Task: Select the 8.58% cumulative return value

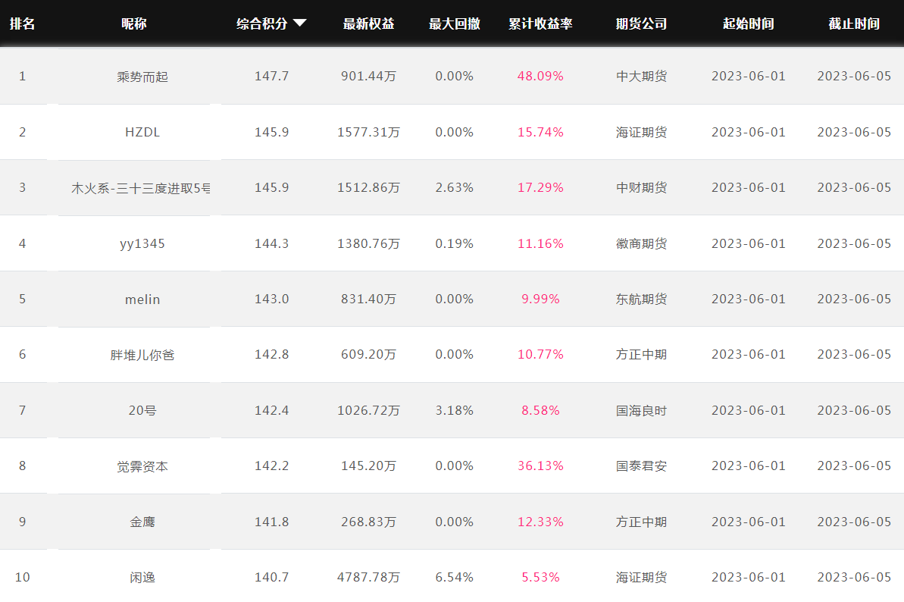Action: click(x=540, y=410)
